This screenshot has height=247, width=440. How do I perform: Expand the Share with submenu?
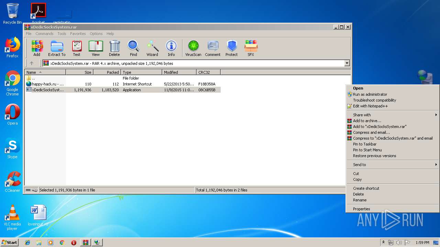(393, 115)
